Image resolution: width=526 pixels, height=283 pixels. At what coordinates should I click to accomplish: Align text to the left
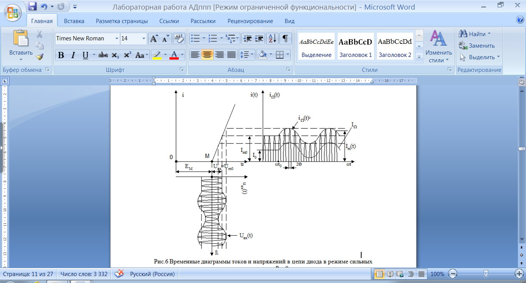(x=195, y=55)
